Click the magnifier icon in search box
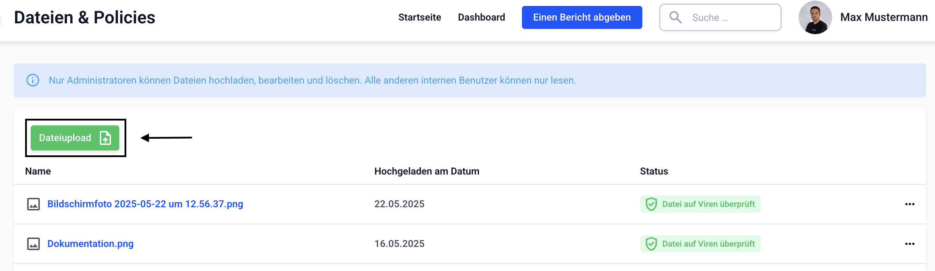The image size is (935, 271). coord(675,17)
